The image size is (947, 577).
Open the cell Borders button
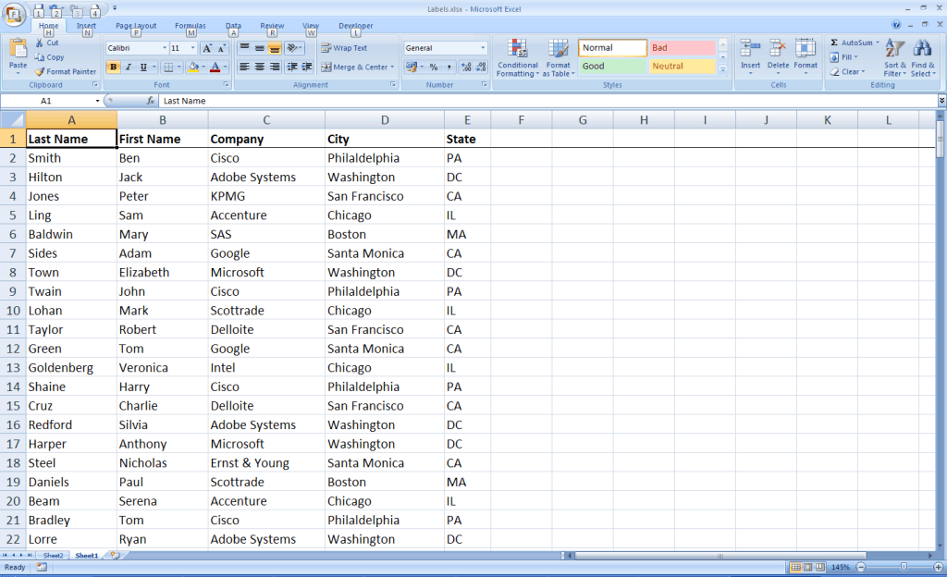coord(169,67)
